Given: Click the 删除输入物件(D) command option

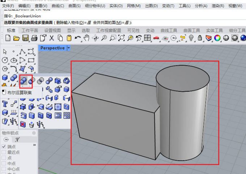Looking at the screenshot, I should coord(73,23).
